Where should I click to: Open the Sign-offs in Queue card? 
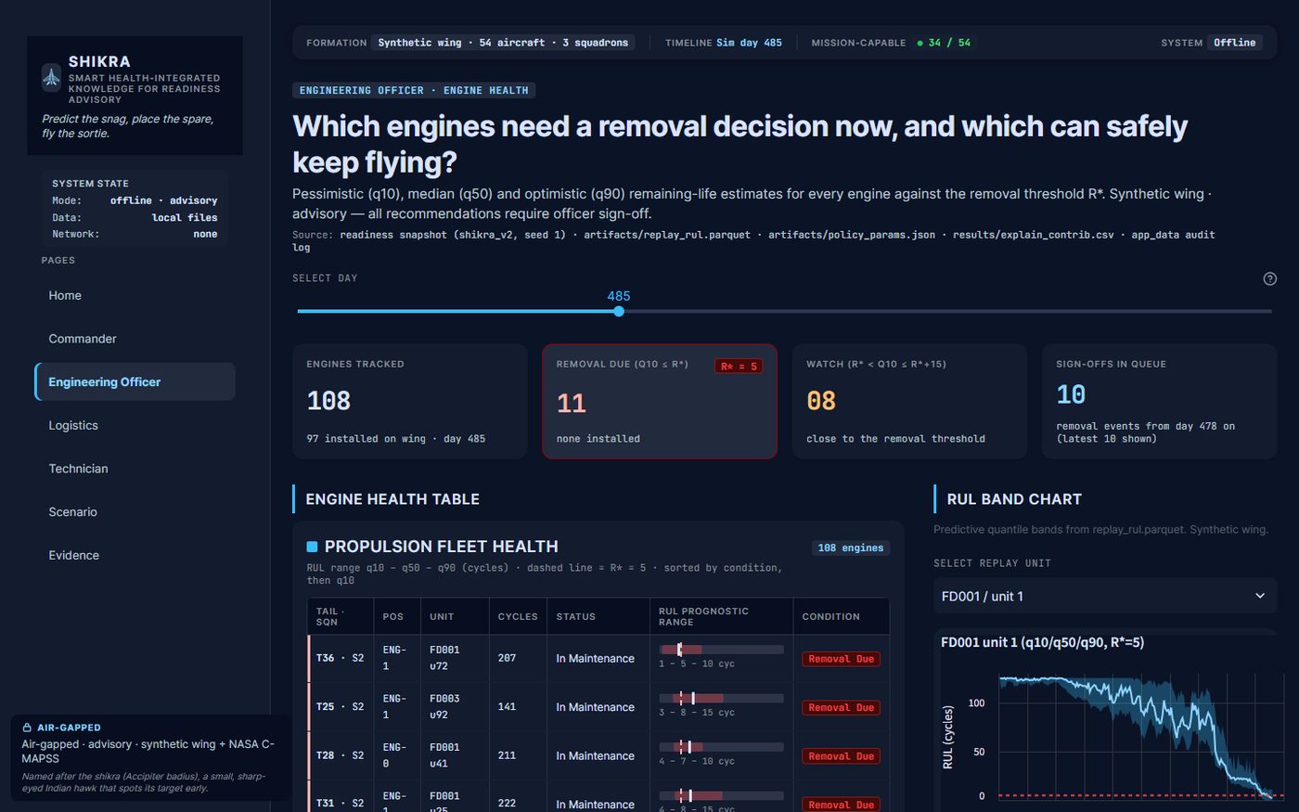tap(1160, 401)
